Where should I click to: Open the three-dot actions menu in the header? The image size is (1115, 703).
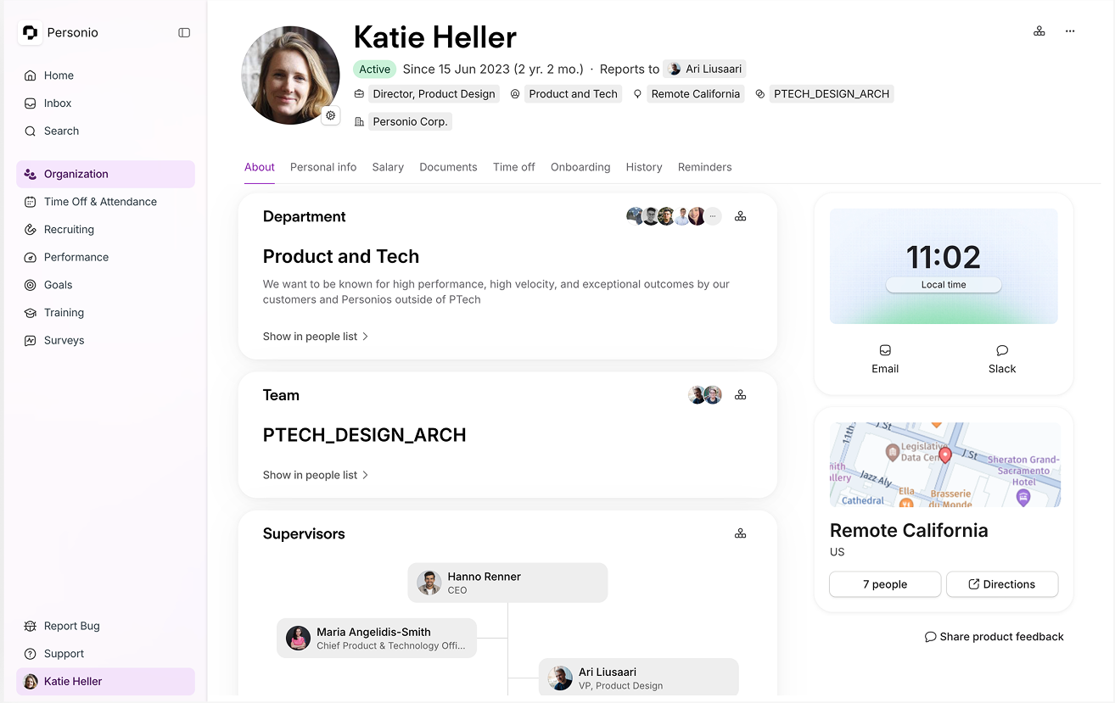click(1070, 31)
